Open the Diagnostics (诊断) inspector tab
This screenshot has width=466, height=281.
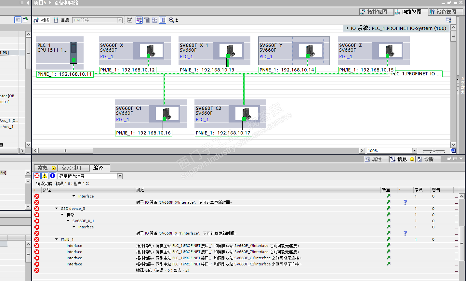[x=429, y=159]
